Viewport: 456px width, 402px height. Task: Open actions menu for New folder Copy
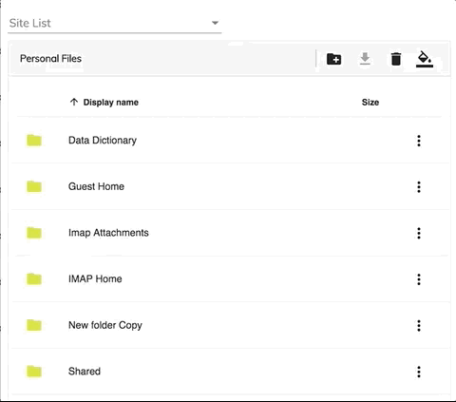419,326
